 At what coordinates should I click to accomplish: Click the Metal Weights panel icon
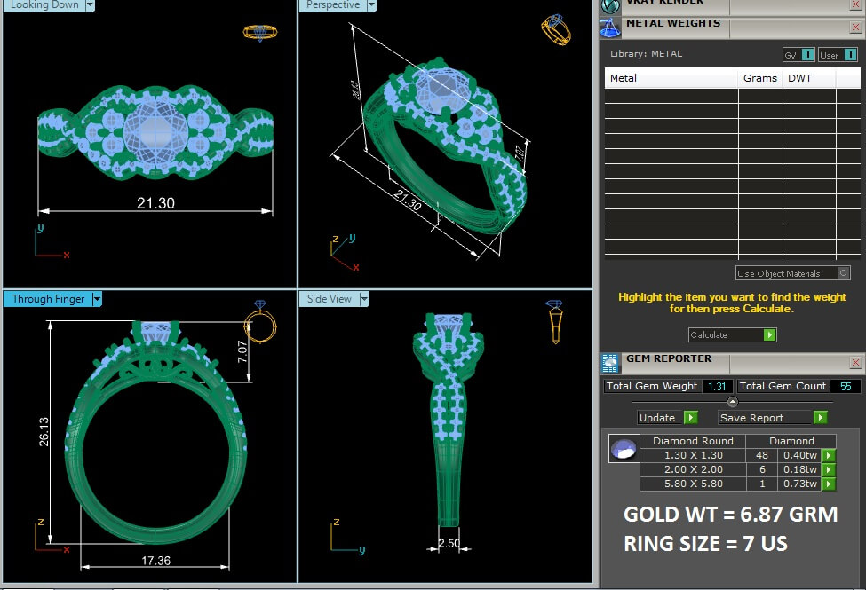coord(610,28)
